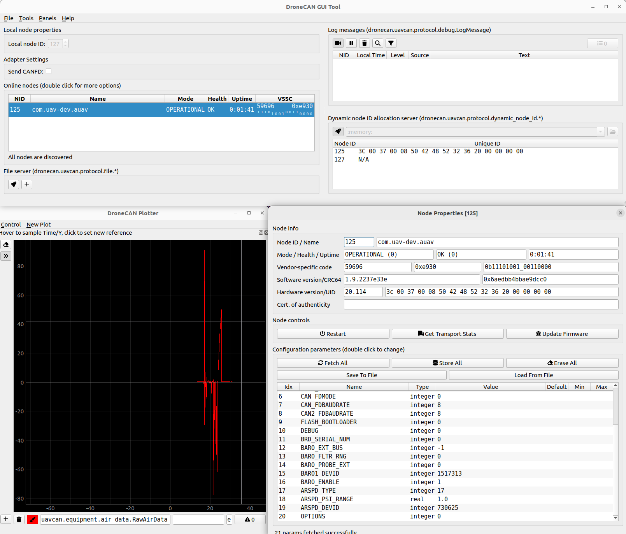The width and height of the screenshot is (626, 534).
Task: Click the eraser icon in the plotter
Action: [6, 244]
